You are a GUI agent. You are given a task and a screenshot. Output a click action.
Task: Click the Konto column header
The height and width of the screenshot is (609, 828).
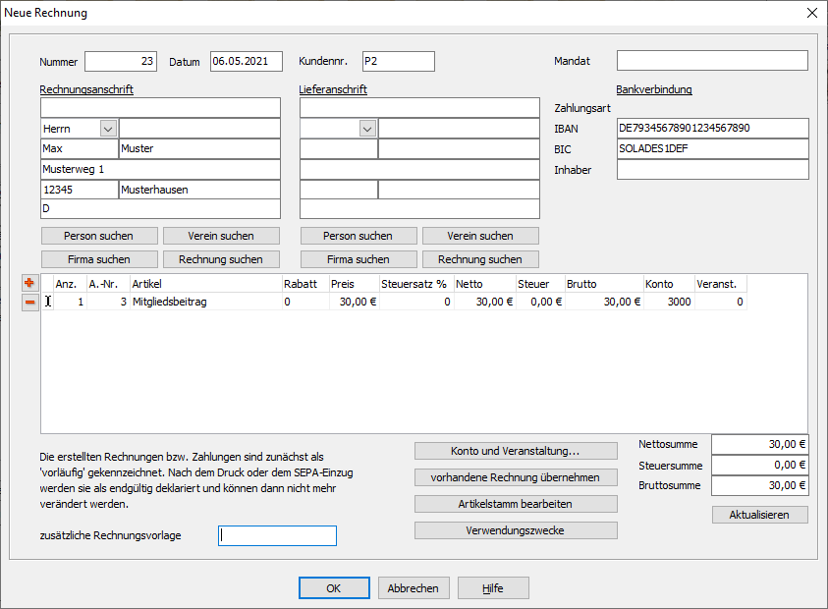click(x=669, y=284)
